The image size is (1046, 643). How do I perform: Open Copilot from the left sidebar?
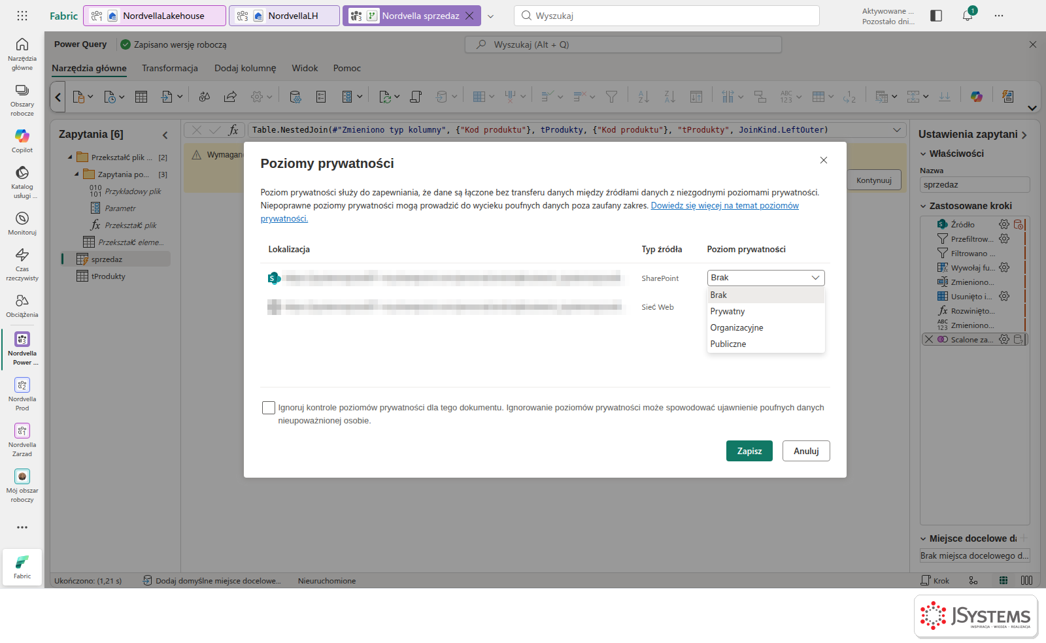22,140
